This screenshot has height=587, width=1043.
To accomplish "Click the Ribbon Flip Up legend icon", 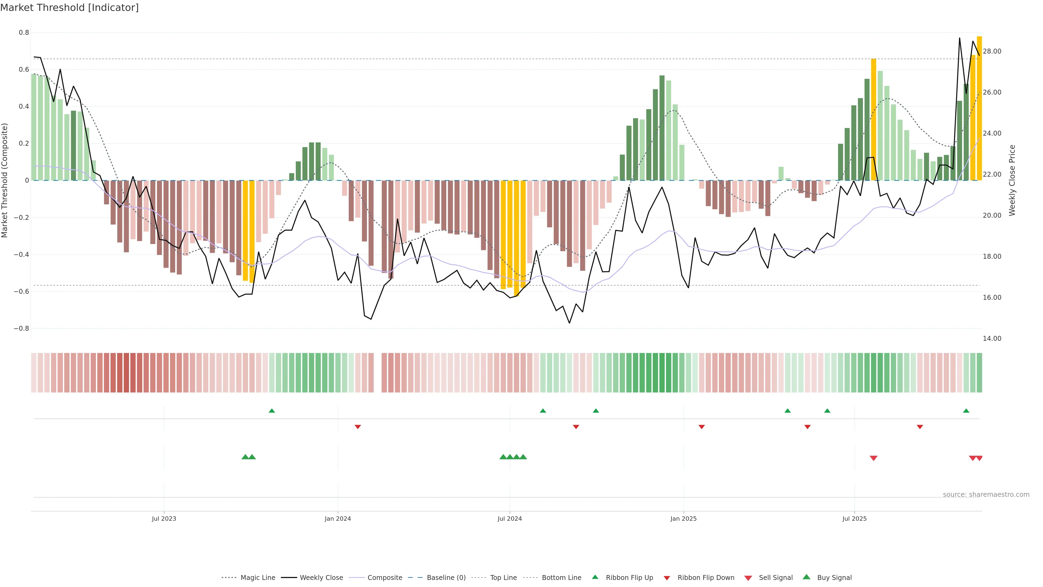I will point(595,577).
